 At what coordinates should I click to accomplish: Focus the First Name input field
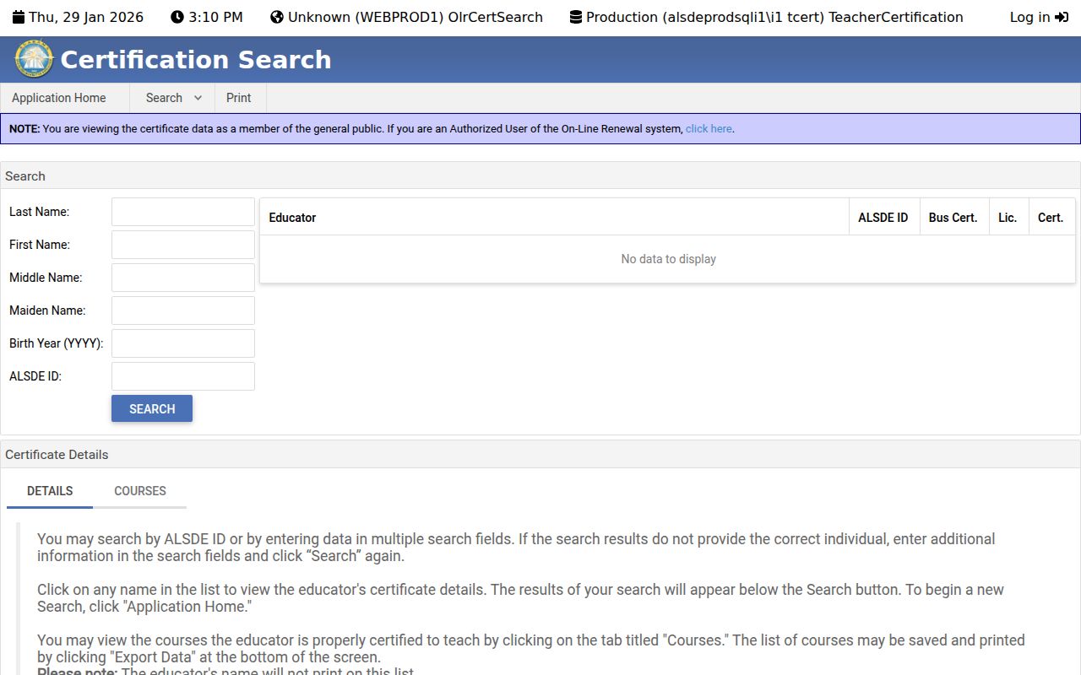[183, 245]
